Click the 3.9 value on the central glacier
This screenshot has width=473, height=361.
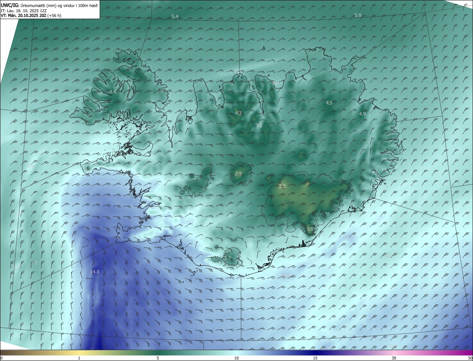point(238,173)
